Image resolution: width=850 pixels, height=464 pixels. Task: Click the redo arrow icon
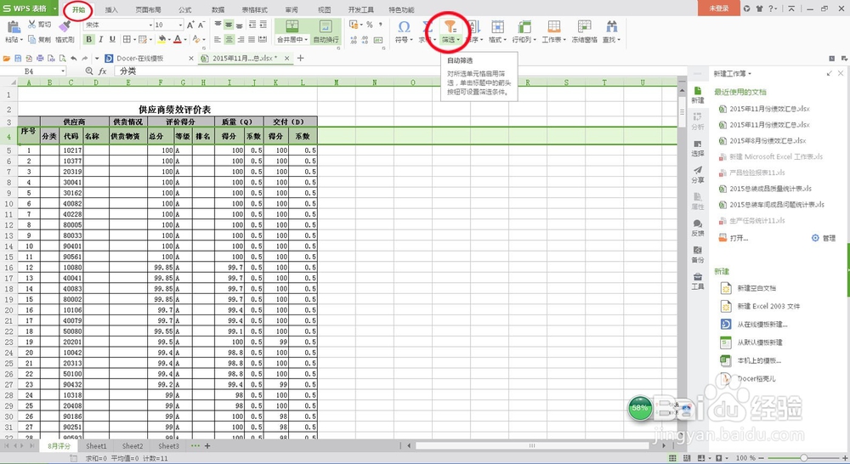tap(85, 58)
